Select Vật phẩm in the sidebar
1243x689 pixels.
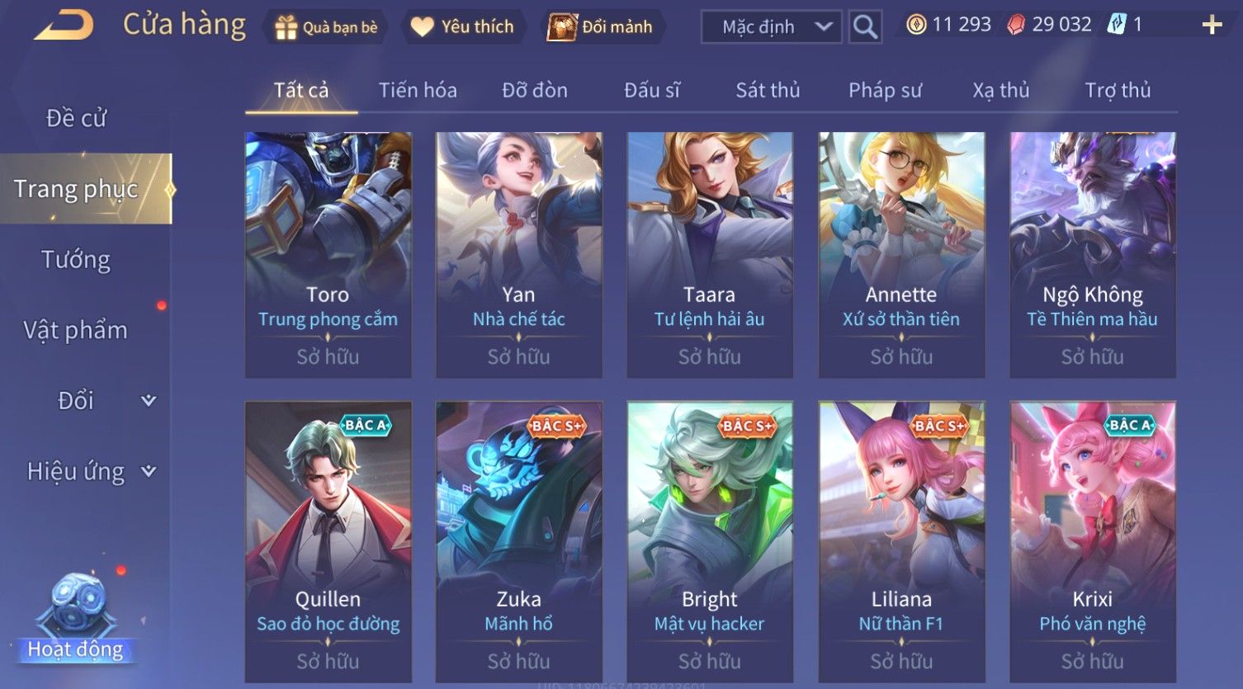tap(75, 330)
